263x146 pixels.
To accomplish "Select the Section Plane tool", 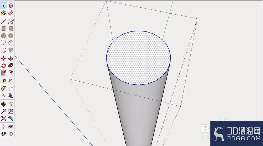I will pos(11,134).
